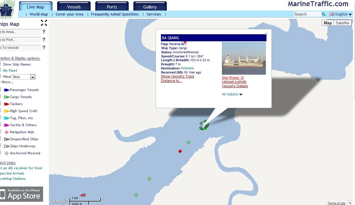Open the My Fleet link
This screenshot has height=205, width=355.
[10, 71]
